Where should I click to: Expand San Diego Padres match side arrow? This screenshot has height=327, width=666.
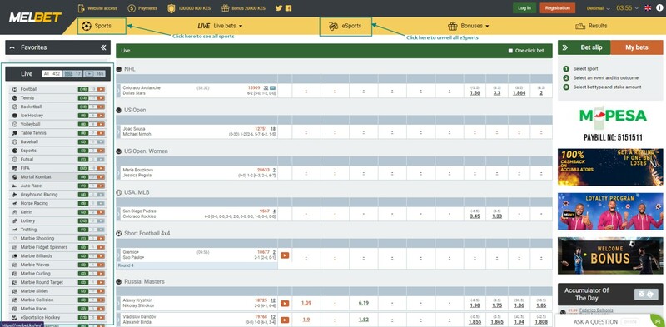118,214
